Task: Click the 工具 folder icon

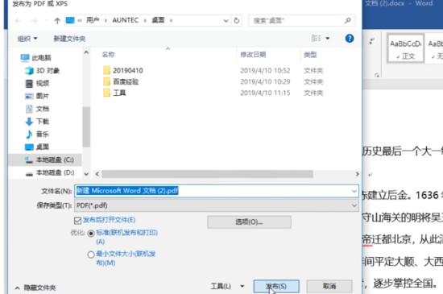Action: coord(107,93)
